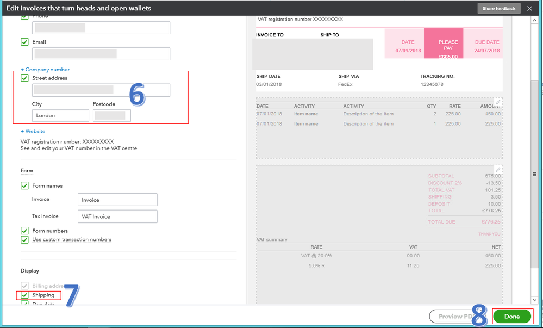Click the Preview PDF button

457,316
